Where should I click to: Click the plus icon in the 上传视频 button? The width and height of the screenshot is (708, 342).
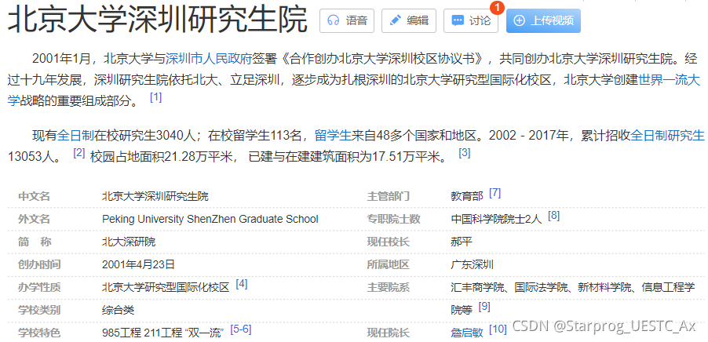tap(520, 20)
